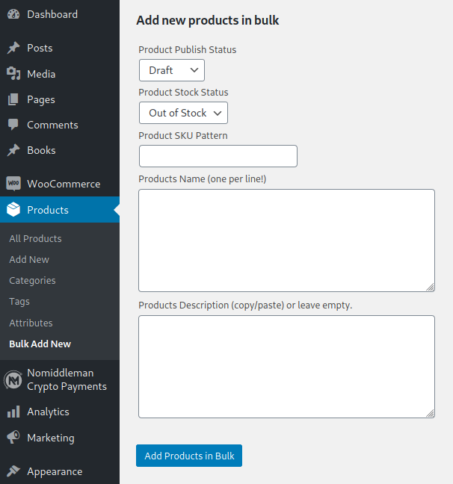Click the WooCommerce woo logo icon

13,184
